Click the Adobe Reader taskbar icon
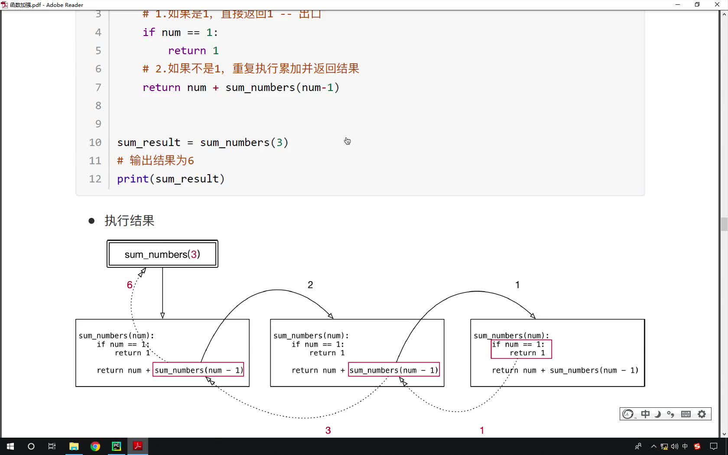This screenshot has width=728, height=455. [138, 446]
